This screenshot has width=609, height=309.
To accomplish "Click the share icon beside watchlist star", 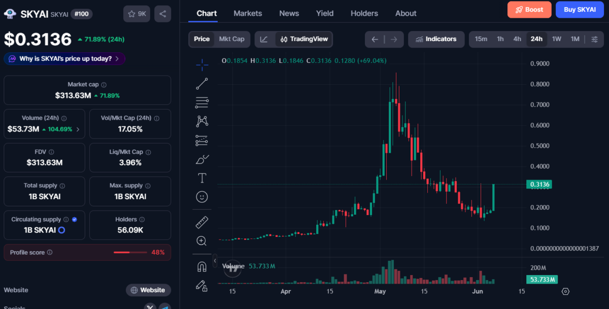I will coord(162,14).
